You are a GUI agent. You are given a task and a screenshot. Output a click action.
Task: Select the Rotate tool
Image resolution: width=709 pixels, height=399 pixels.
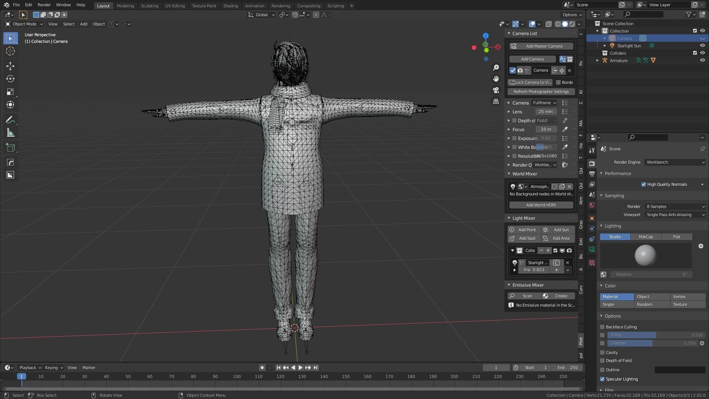click(10, 79)
